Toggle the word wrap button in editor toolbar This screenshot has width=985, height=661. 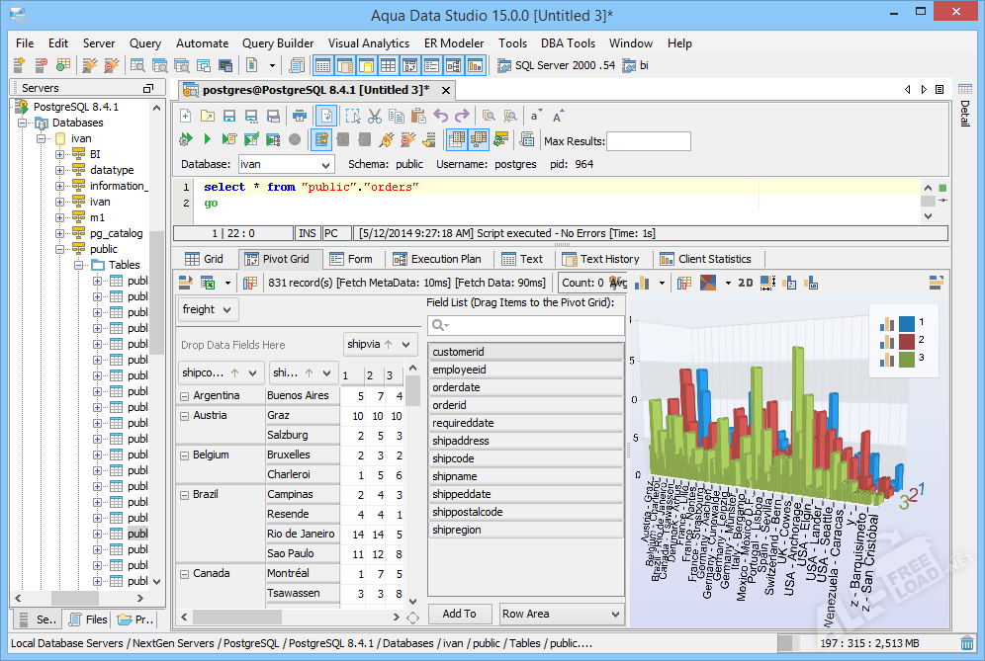326,117
